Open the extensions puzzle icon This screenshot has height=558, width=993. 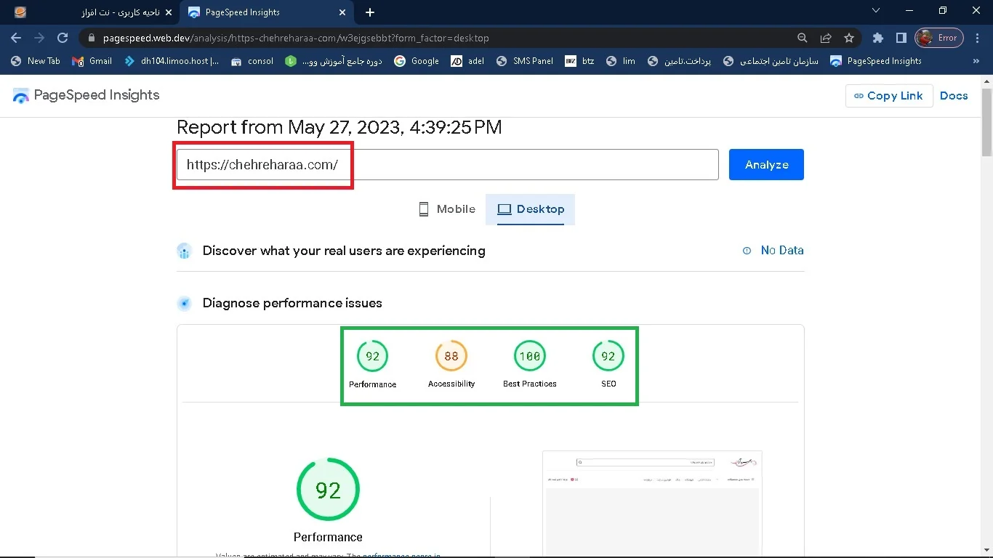point(878,38)
